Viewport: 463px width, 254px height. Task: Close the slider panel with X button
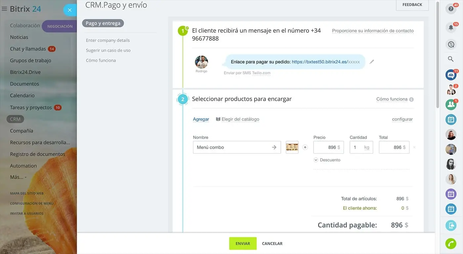[69, 10]
